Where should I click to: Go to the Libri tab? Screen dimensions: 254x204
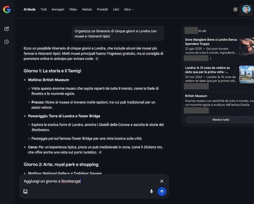tap(116, 9)
